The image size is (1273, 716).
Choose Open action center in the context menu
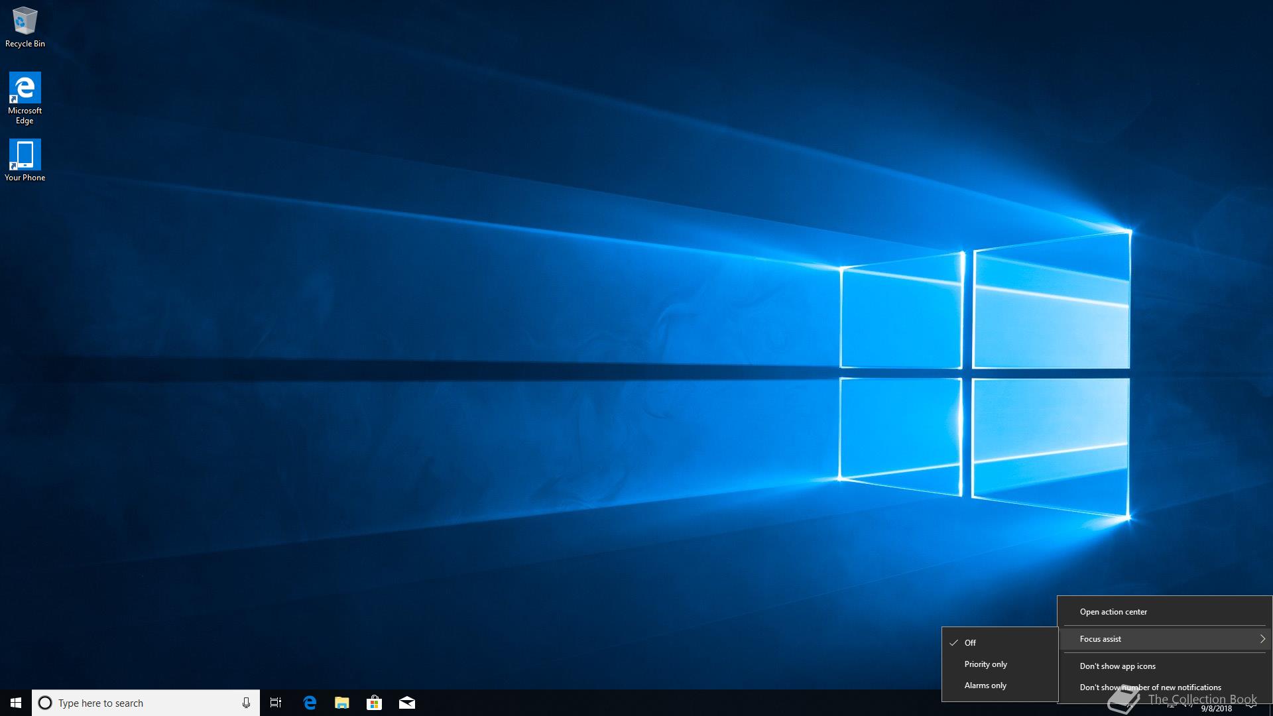[x=1164, y=612]
